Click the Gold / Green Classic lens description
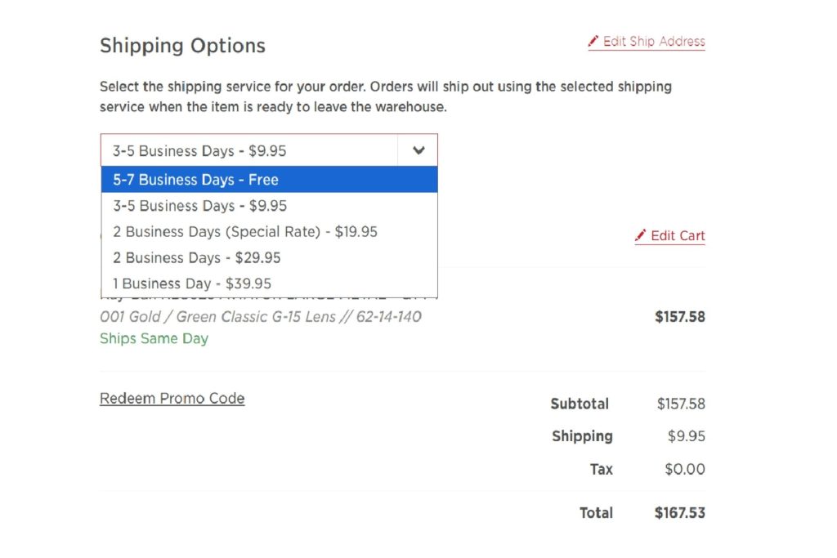This screenshot has width=837, height=558. (260, 317)
